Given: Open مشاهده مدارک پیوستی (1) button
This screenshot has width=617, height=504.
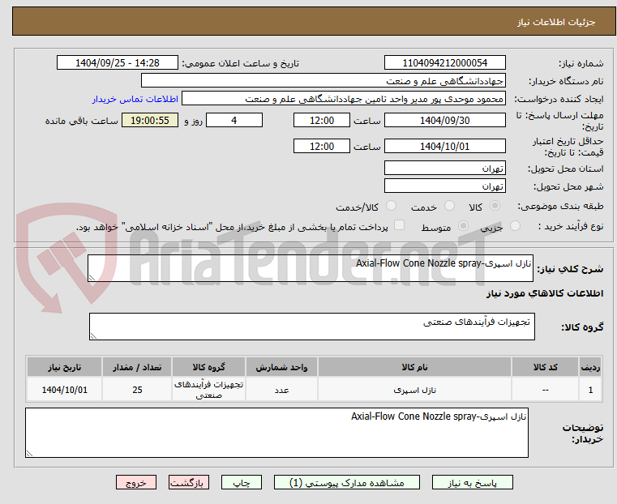Looking at the screenshot, I should (347, 482).
